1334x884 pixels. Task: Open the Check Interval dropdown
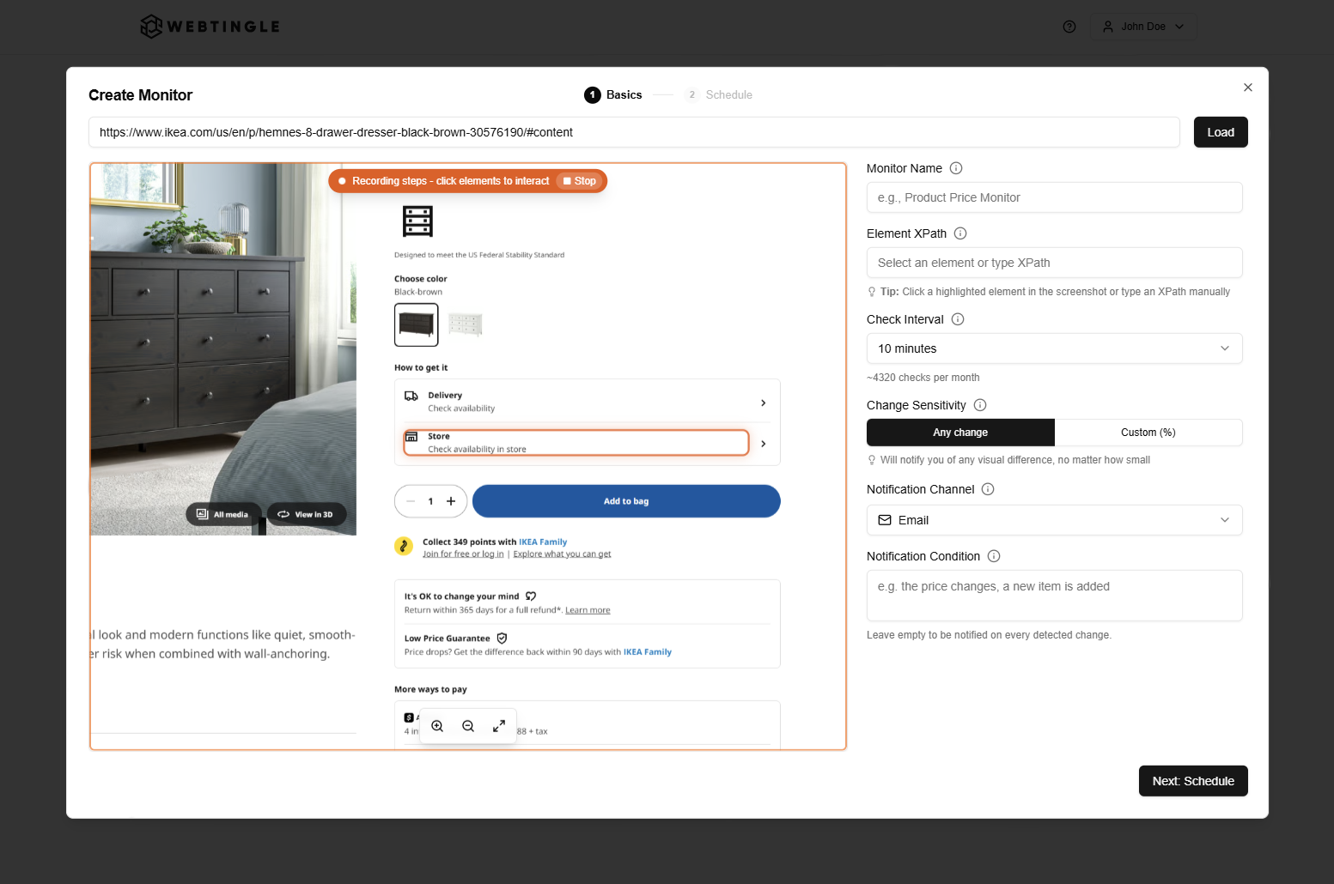1055,348
